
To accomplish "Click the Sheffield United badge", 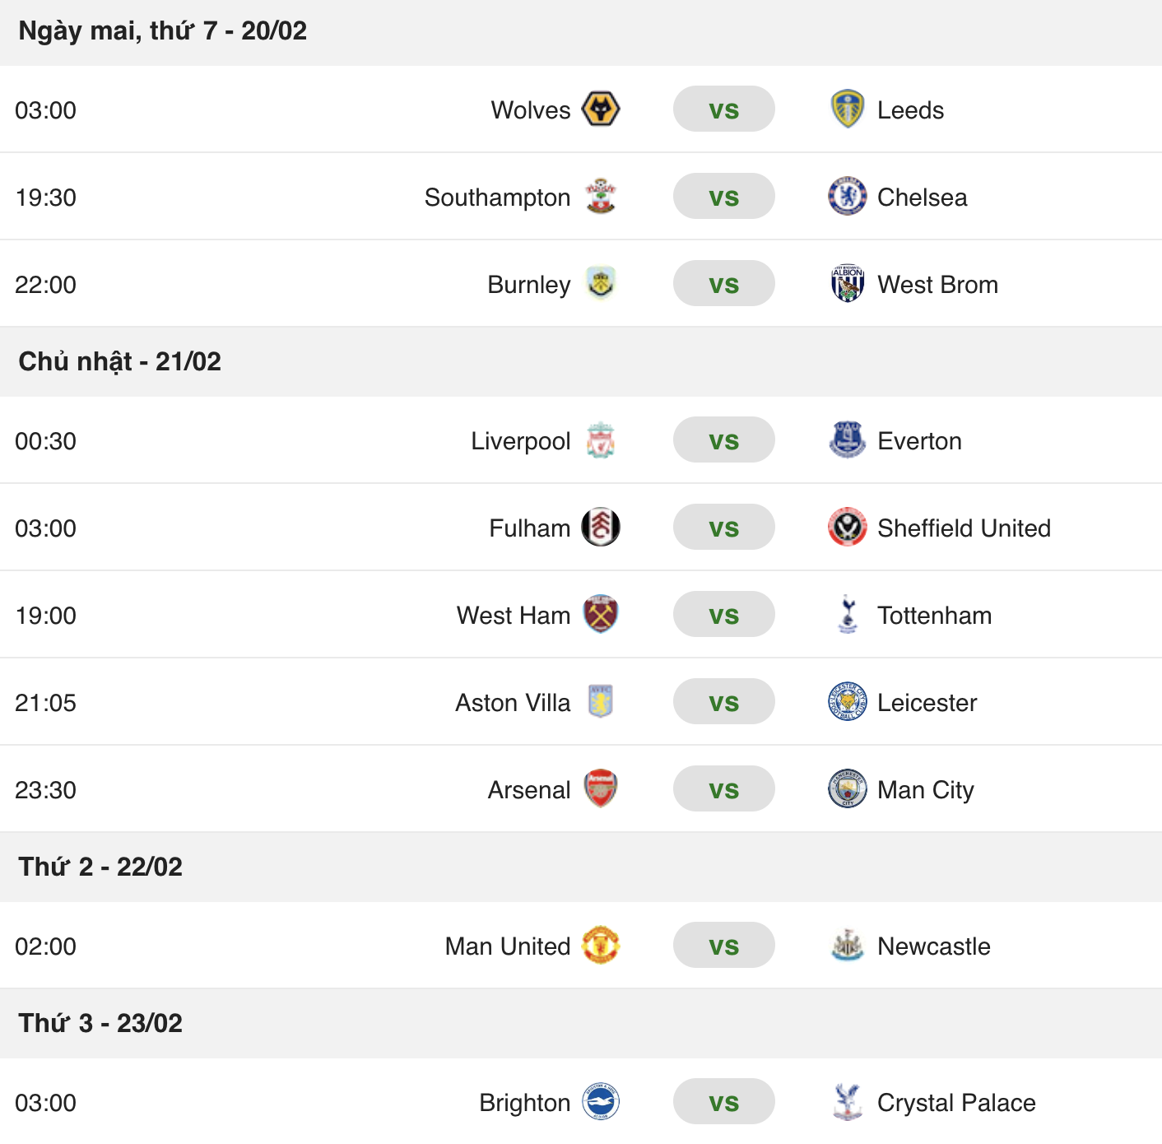I will 848,528.
